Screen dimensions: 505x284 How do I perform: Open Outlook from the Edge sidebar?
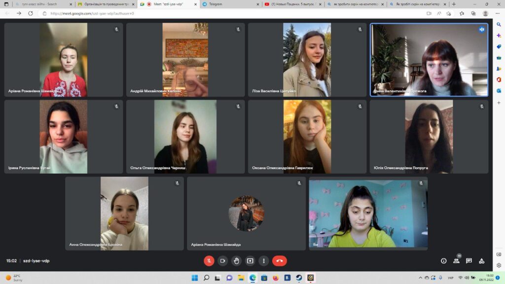click(x=499, y=91)
